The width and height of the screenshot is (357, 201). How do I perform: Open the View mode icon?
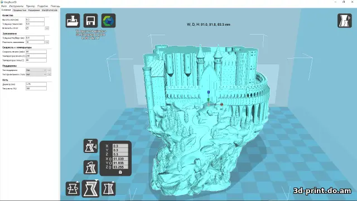pyautogui.click(x=345, y=21)
